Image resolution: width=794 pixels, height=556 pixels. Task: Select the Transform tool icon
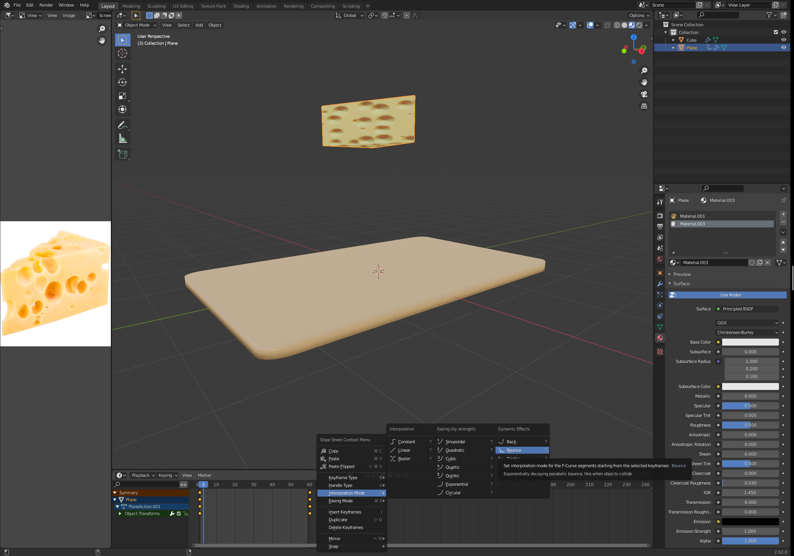[x=122, y=109]
